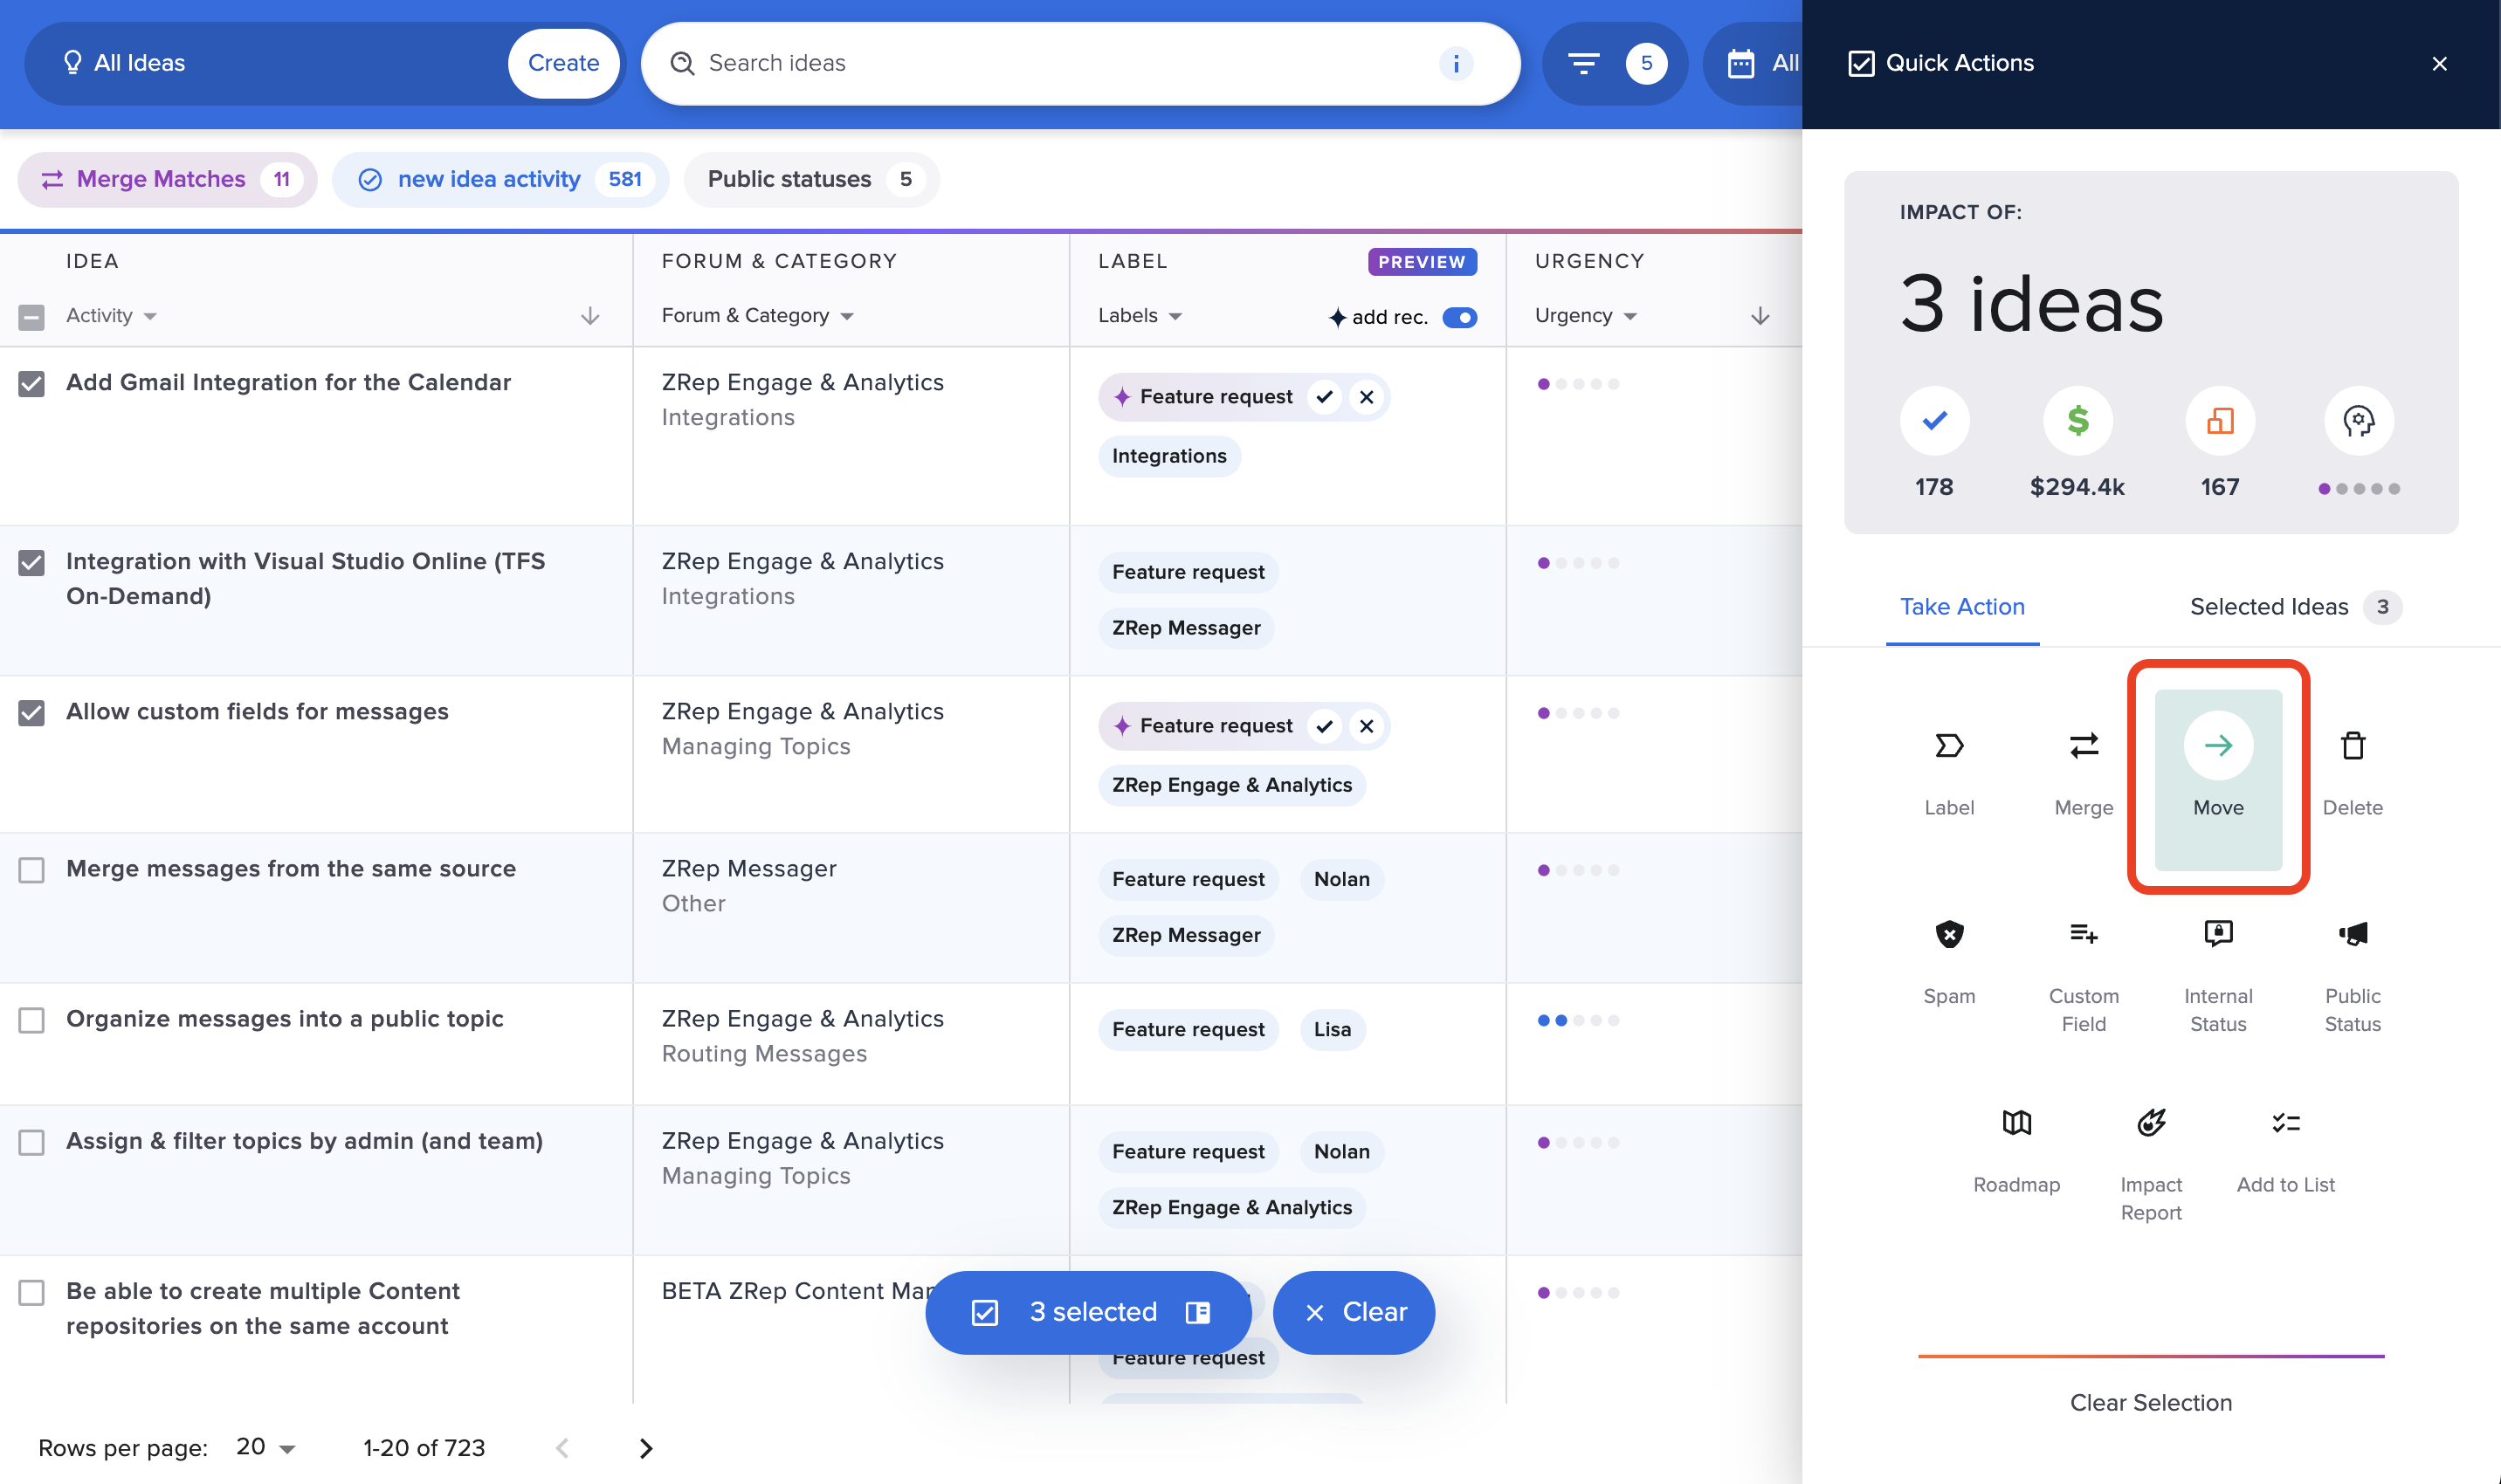Click the Create button
The image size is (2501, 1484).
tap(563, 63)
